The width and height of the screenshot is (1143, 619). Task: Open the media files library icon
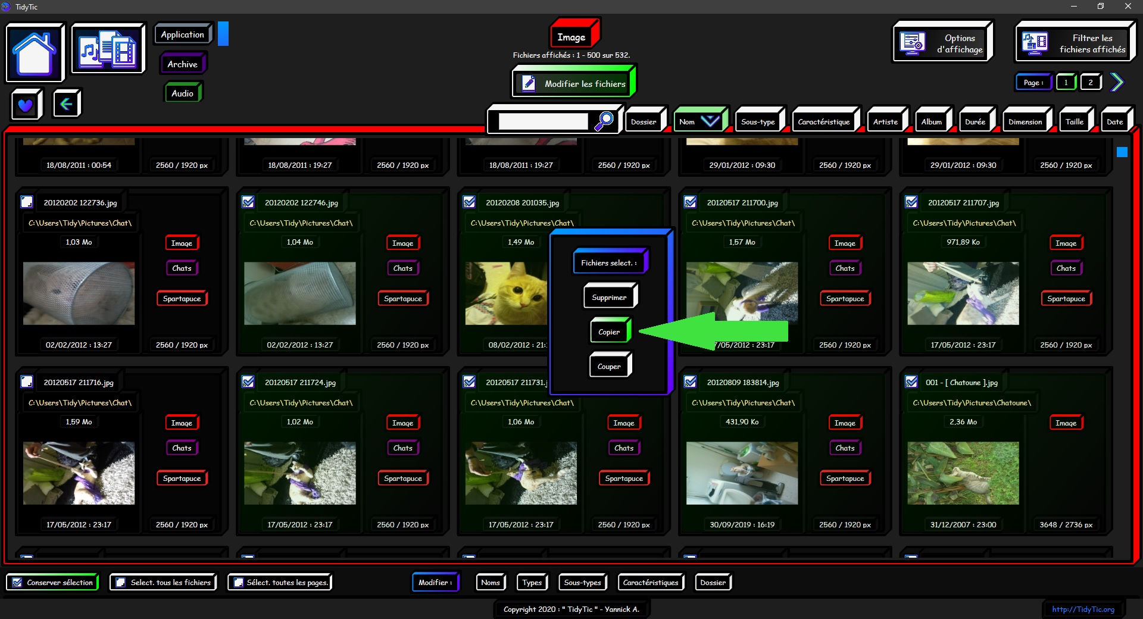pos(108,49)
